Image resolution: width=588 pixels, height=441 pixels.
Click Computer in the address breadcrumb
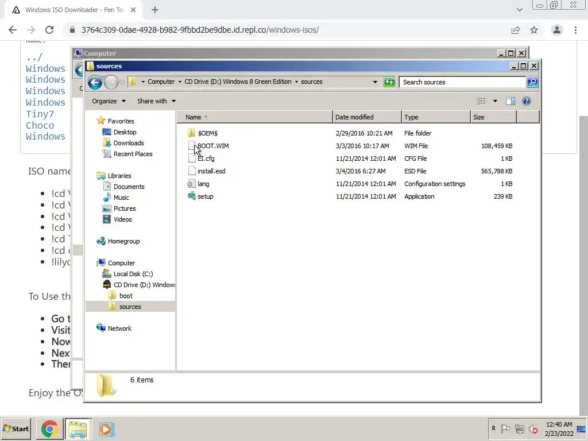(x=161, y=82)
